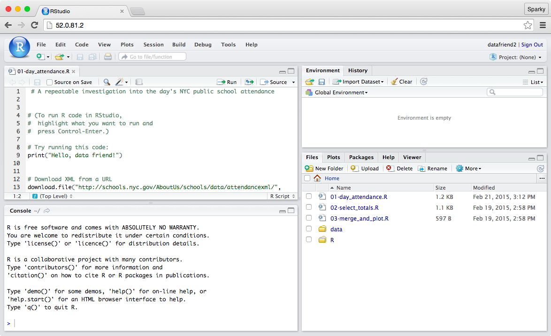Open the File menu

41,45
